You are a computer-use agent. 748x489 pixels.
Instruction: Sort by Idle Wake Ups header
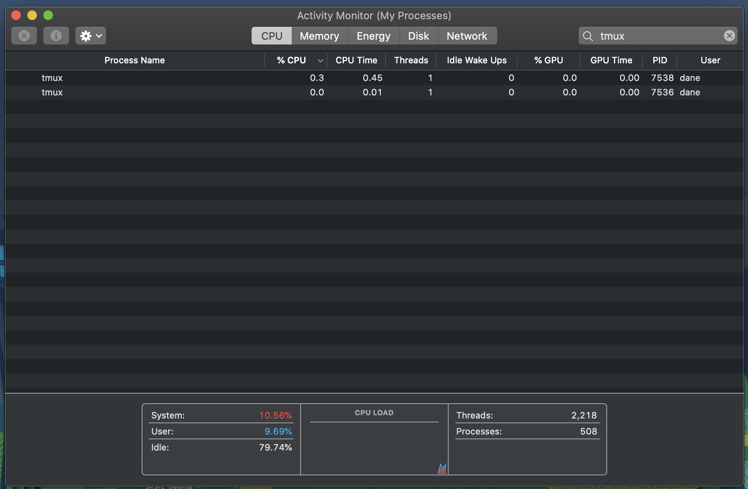pyautogui.click(x=476, y=60)
